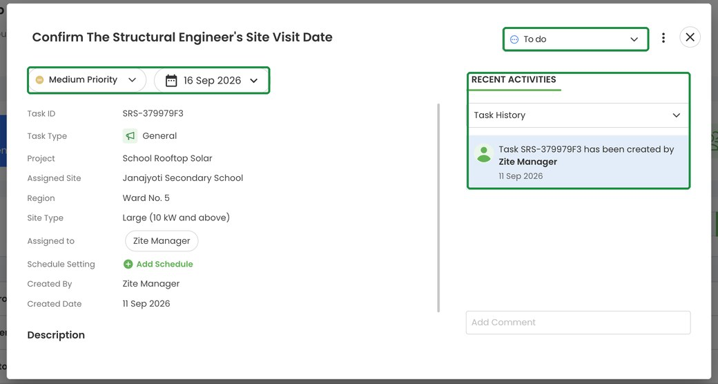The image size is (718, 384).
Task: Select the task created history entry
Action: click(x=579, y=162)
